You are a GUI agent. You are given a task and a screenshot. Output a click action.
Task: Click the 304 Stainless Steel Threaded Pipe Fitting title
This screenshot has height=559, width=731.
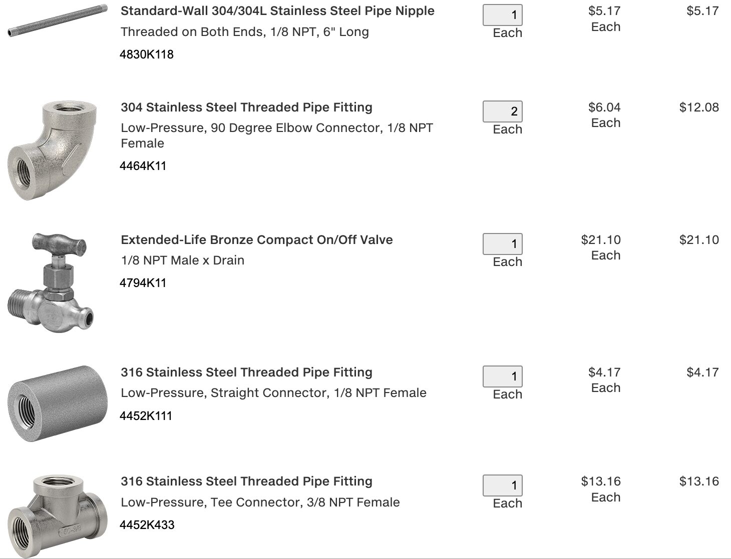point(246,107)
